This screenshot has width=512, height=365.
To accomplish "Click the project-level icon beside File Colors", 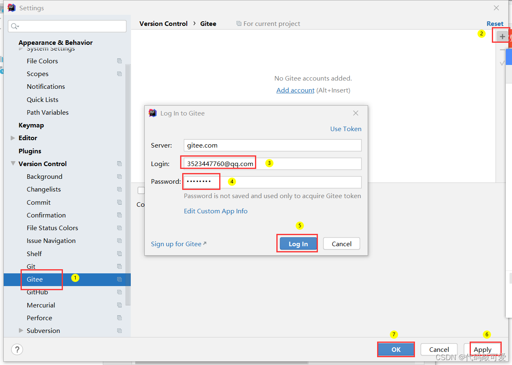I will 119,61.
